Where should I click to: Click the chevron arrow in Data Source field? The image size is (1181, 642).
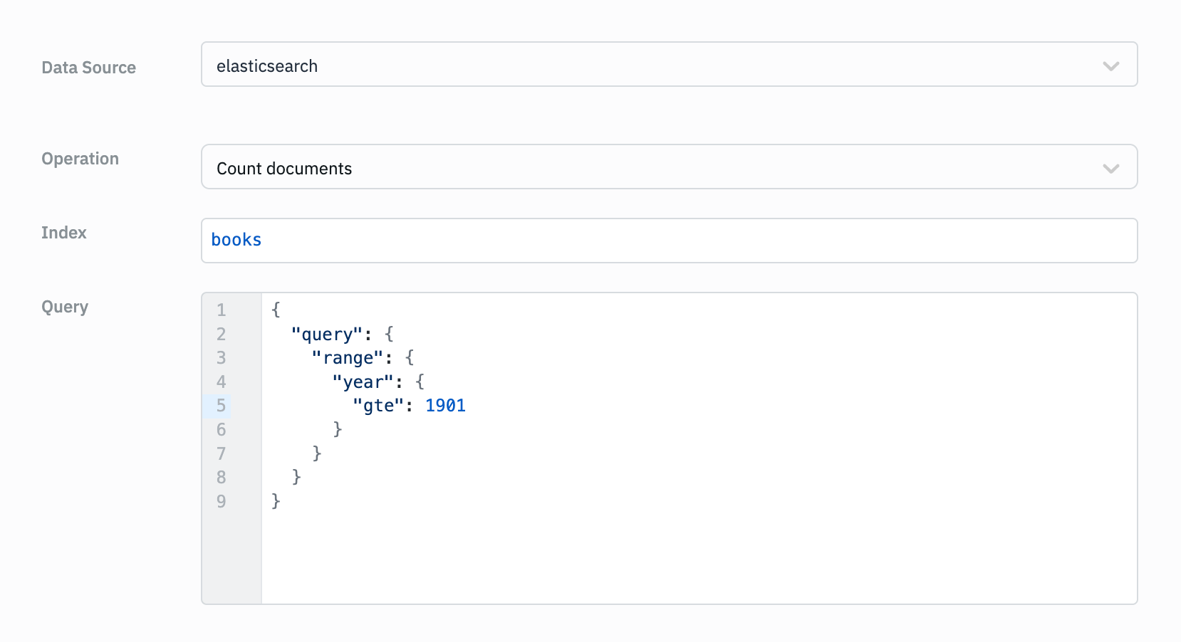coord(1110,66)
